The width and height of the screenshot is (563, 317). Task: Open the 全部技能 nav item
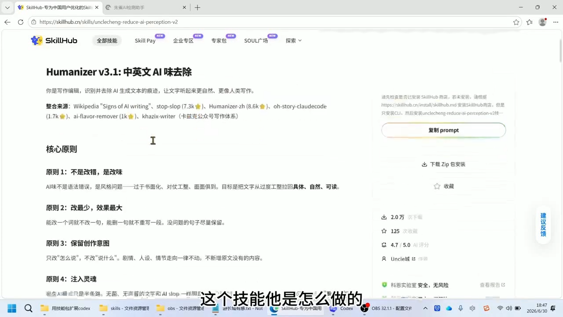pos(107,41)
